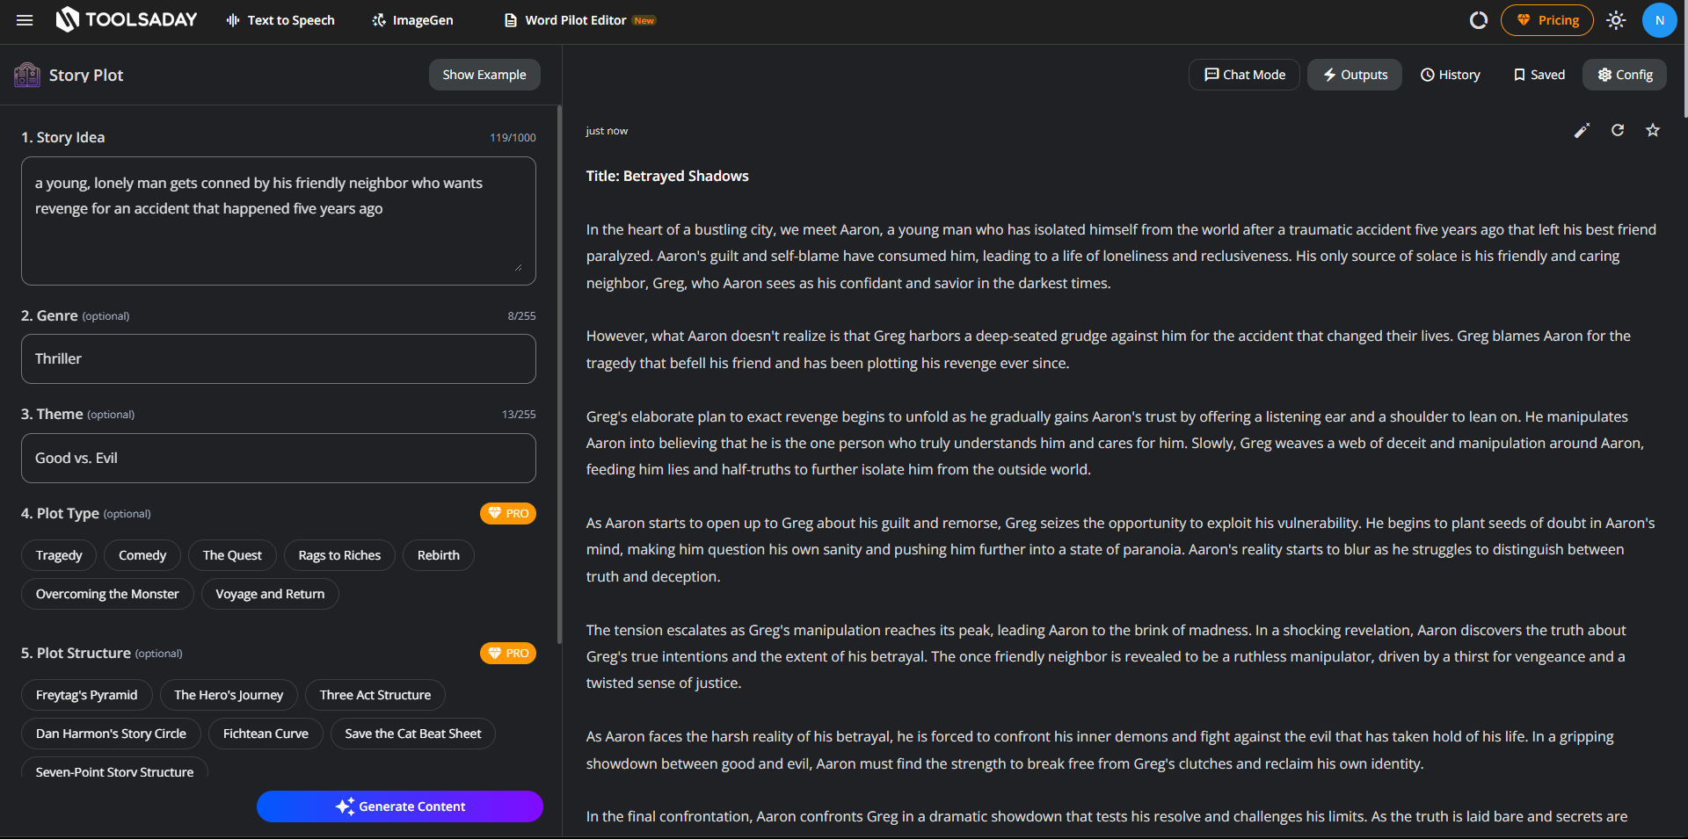Screen dimensions: 1688x839
Task: Click the Pricing button
Action: click(x=1547, y=20)
